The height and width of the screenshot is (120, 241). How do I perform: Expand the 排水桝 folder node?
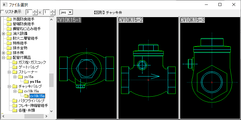tap(4, 53)
